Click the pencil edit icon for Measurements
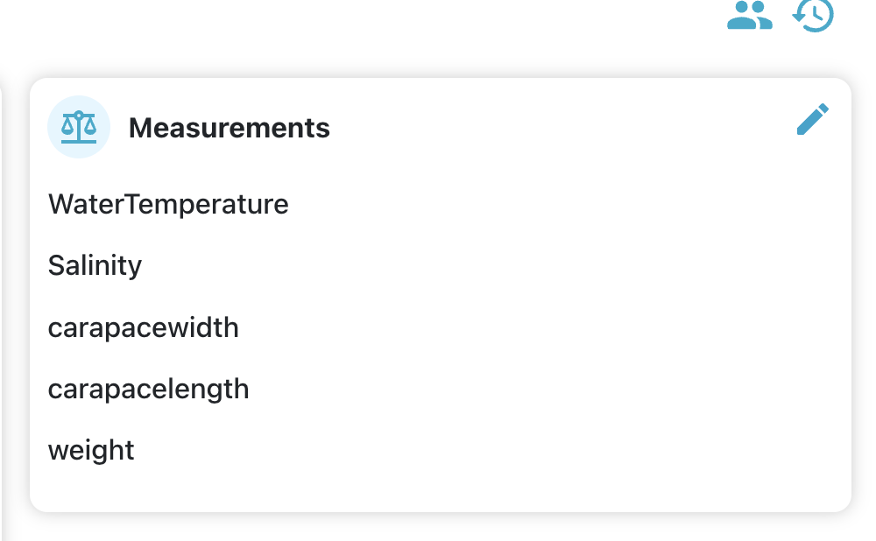The height and width of the screenshot is (541, 876). (812, 120)
